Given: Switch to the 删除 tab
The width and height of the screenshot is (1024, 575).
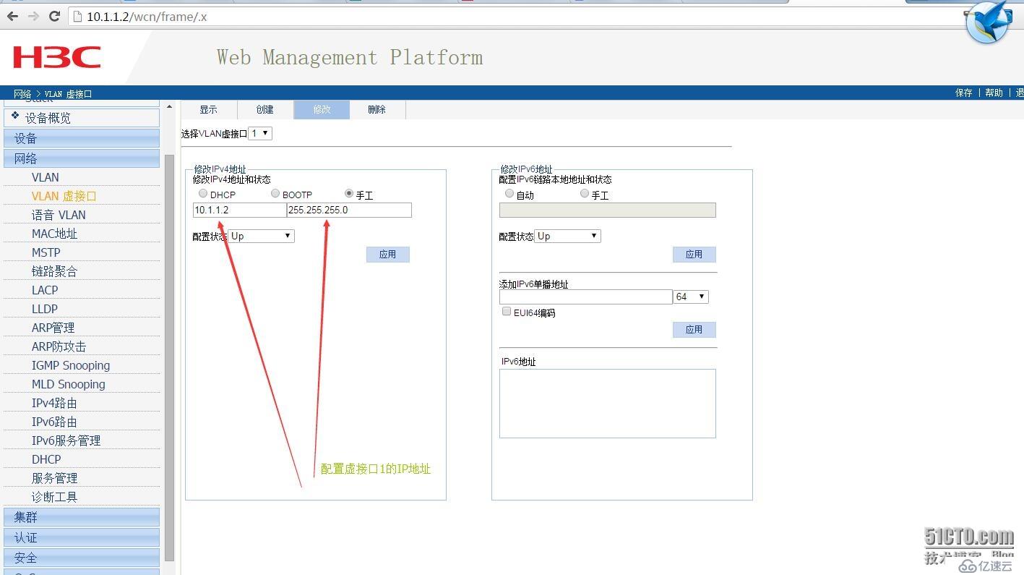Looking at the screenshot, I should tap(377, 110).
